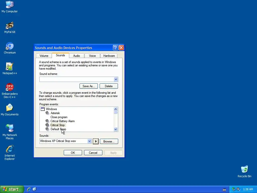Open My Computer desktop icon
The height and width of the screenshot is (193, 257).
coord(10,7)
